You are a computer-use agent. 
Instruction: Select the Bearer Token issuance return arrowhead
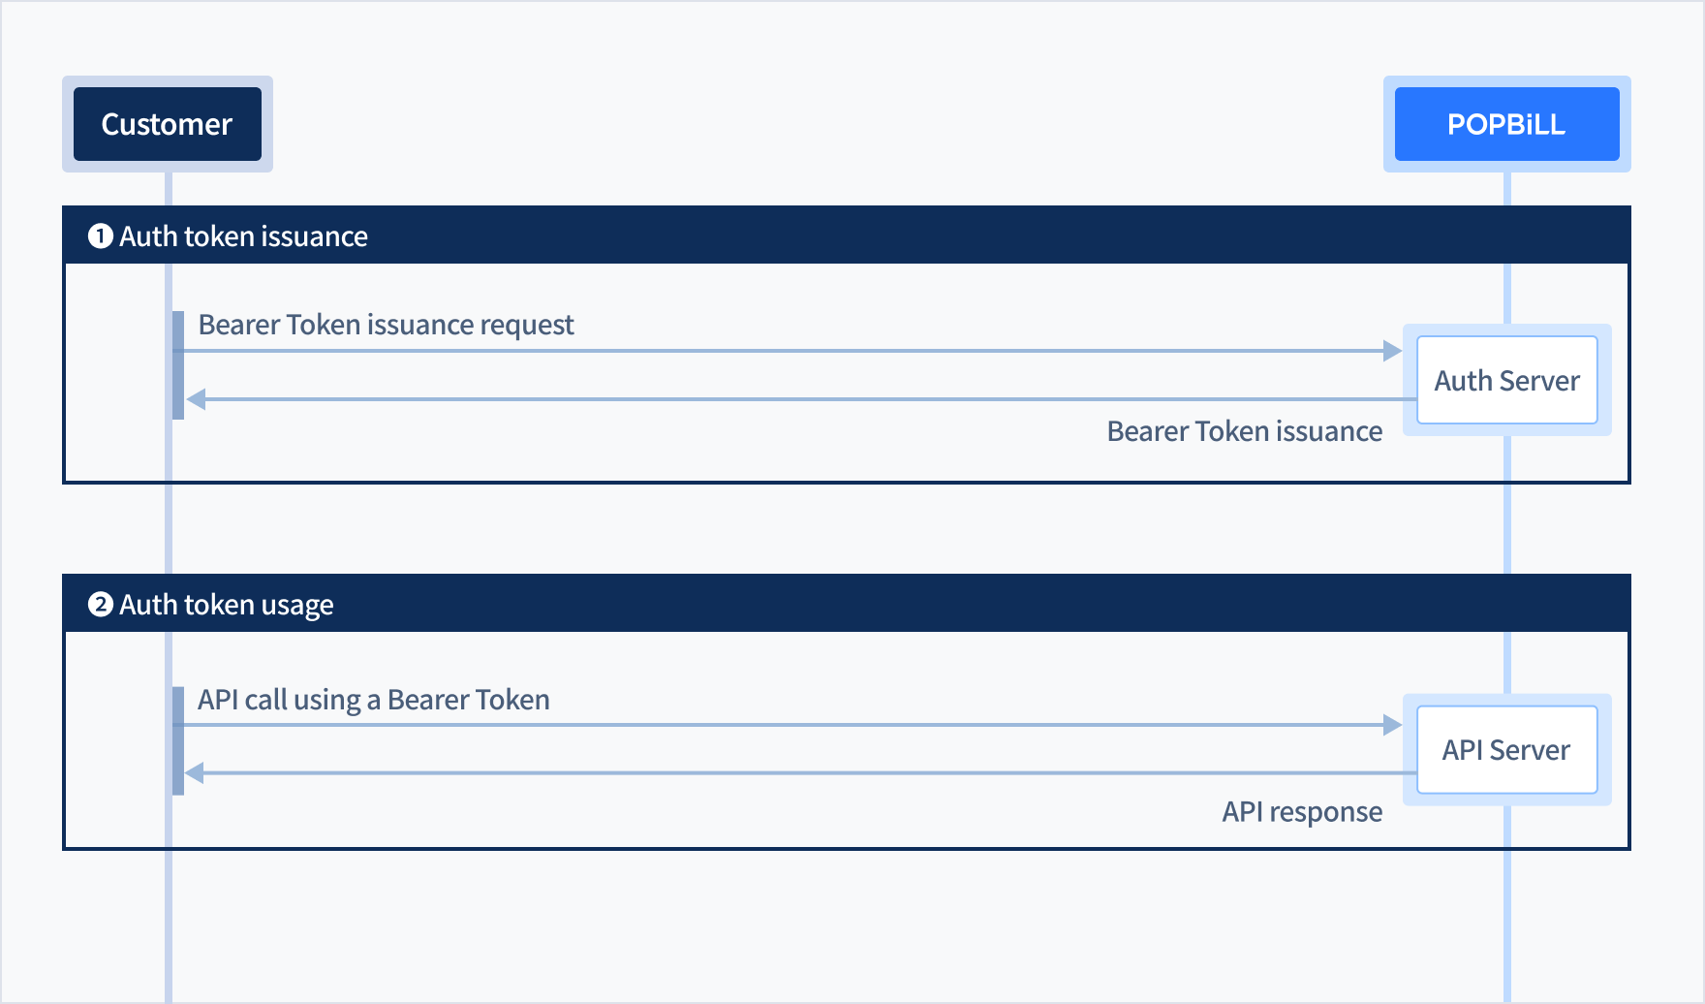(197, 399)
